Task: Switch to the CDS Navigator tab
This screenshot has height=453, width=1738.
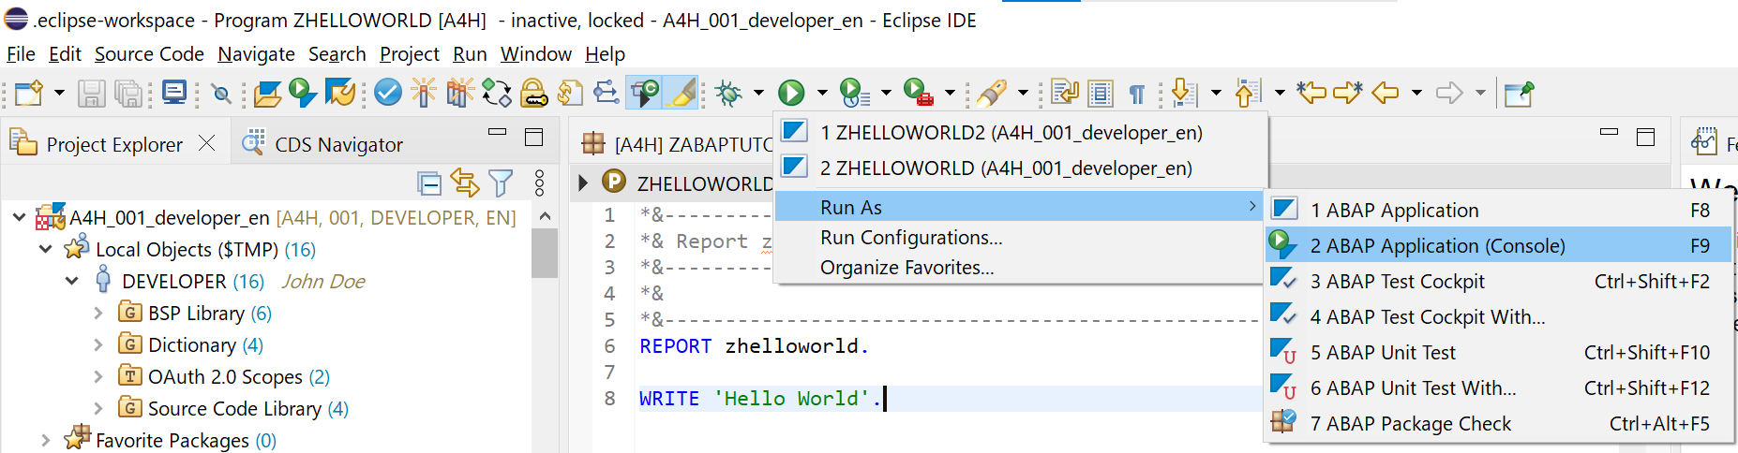Action: 322,144
